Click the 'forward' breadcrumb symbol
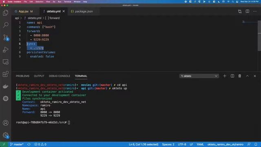The width and height of the screenshot is (261, 147). (54, 18)
